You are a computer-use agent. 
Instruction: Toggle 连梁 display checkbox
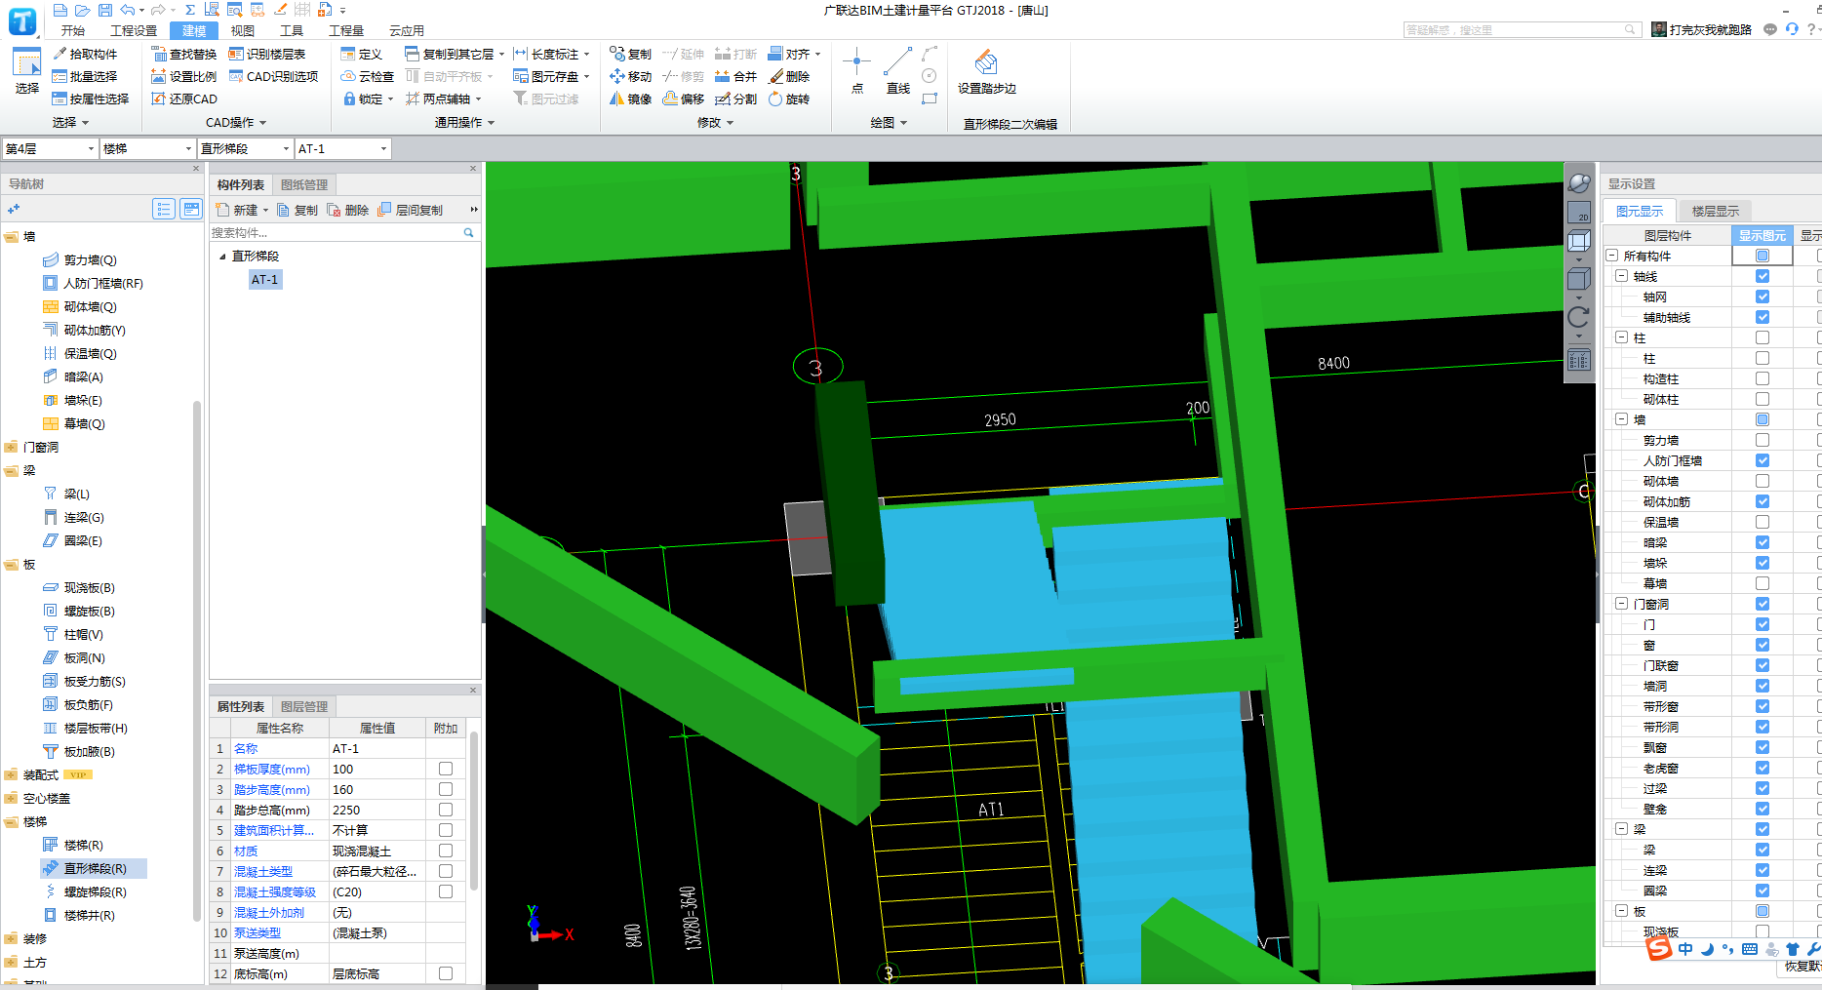[1763, 870]
